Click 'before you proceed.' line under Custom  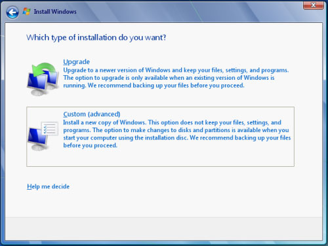click(91, 145)
